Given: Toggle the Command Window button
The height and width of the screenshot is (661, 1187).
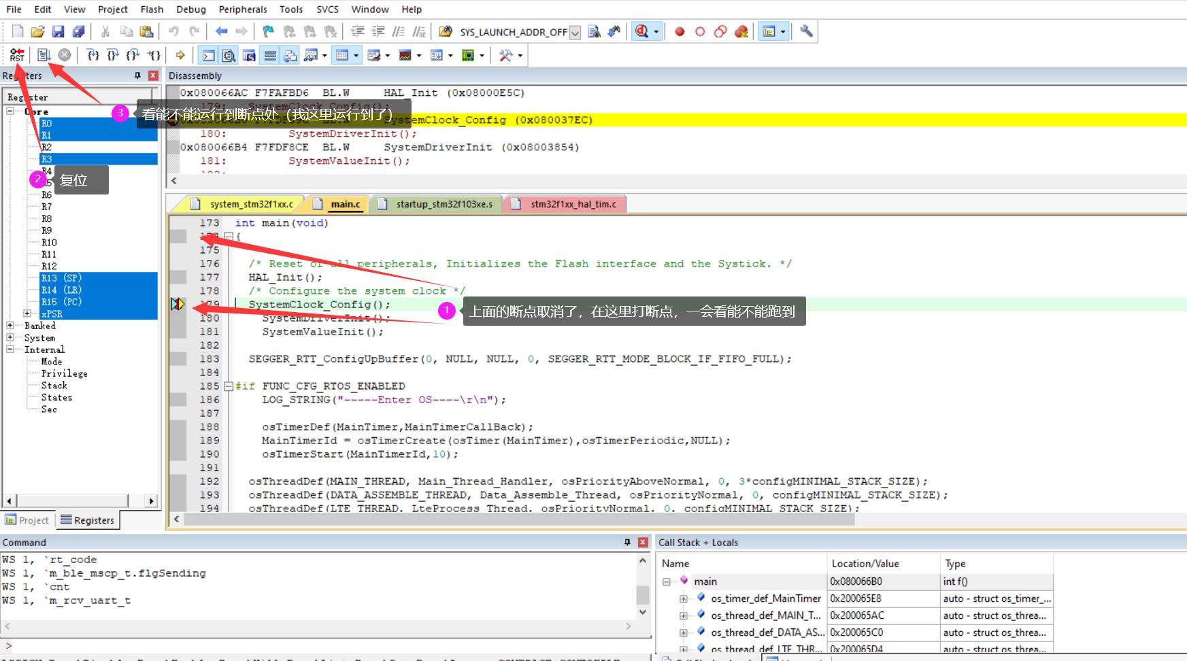Looking at the screenshot, I should coord(209,55).
